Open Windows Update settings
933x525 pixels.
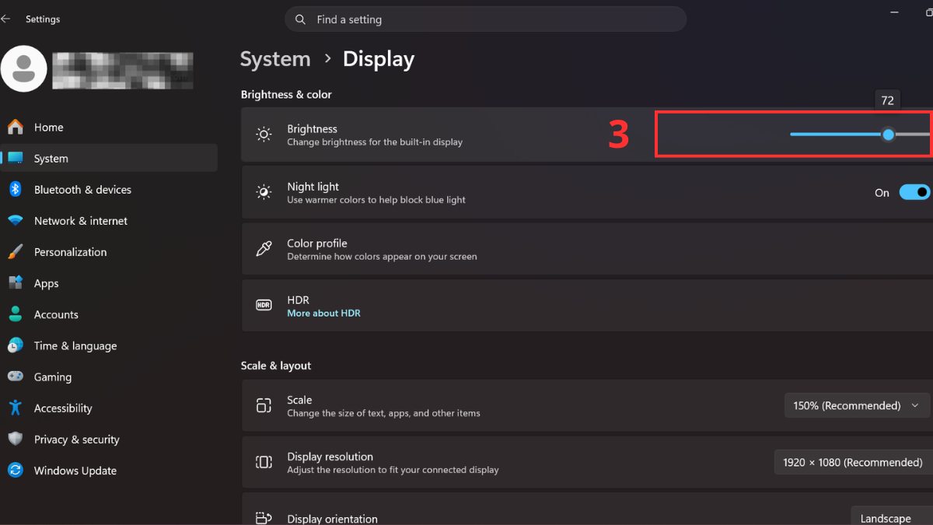tap(109, 470)
